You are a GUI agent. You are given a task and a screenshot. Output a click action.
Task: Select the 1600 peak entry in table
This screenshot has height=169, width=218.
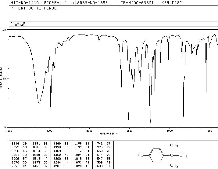[40, 155]
